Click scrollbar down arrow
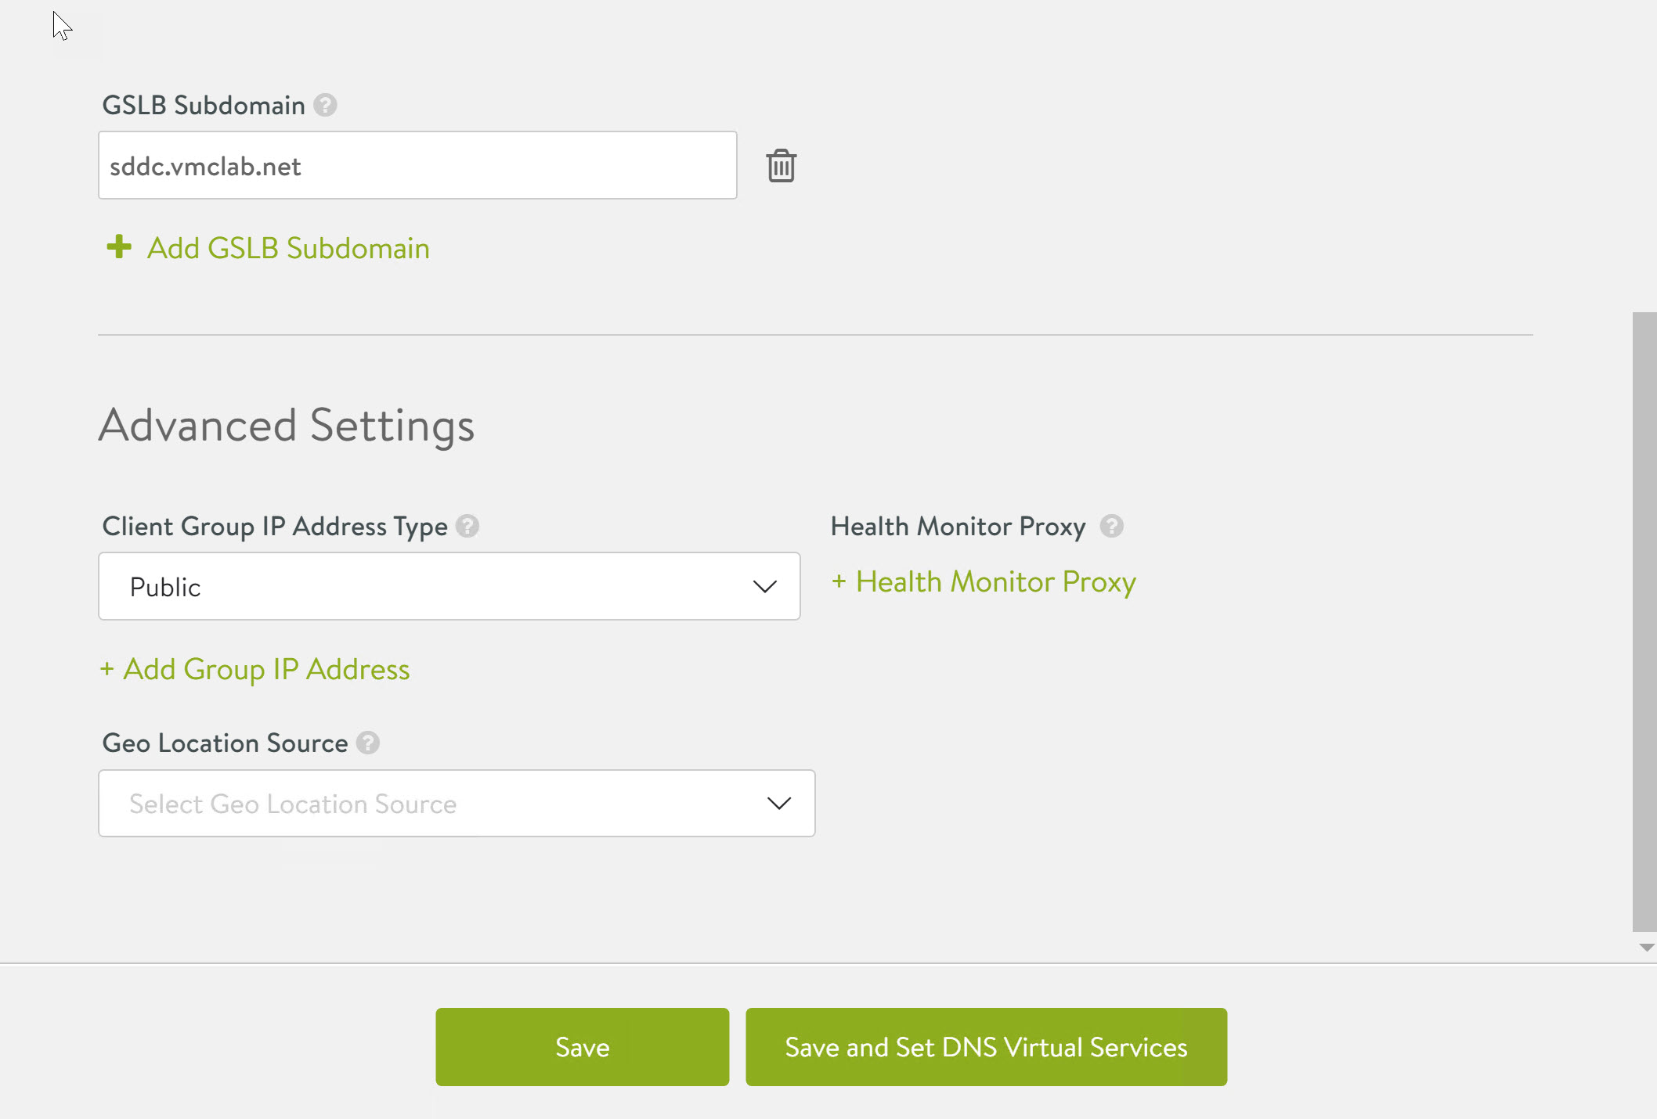The width and height of the screenshot is (1657, 1119). 1646,948
